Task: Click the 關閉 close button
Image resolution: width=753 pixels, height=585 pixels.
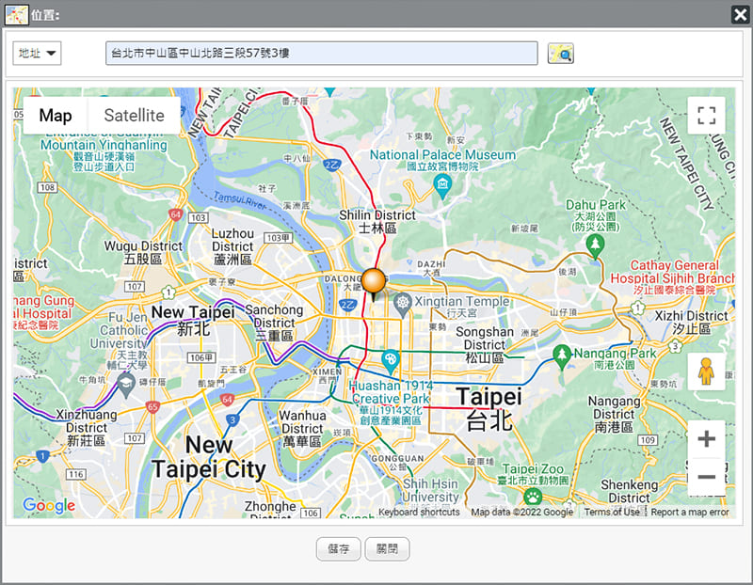Action: 387,548
